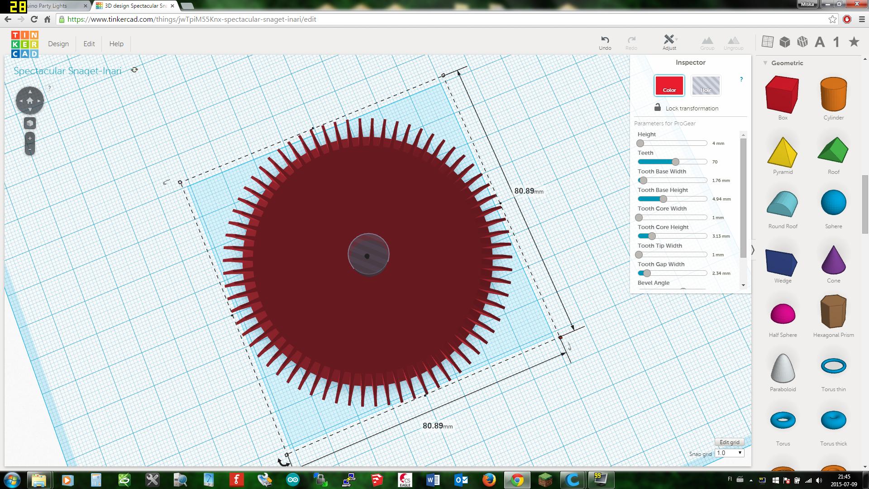869x489 pixels.
Task: Open Firefox from the taskbar
Action: pos(489,479)
